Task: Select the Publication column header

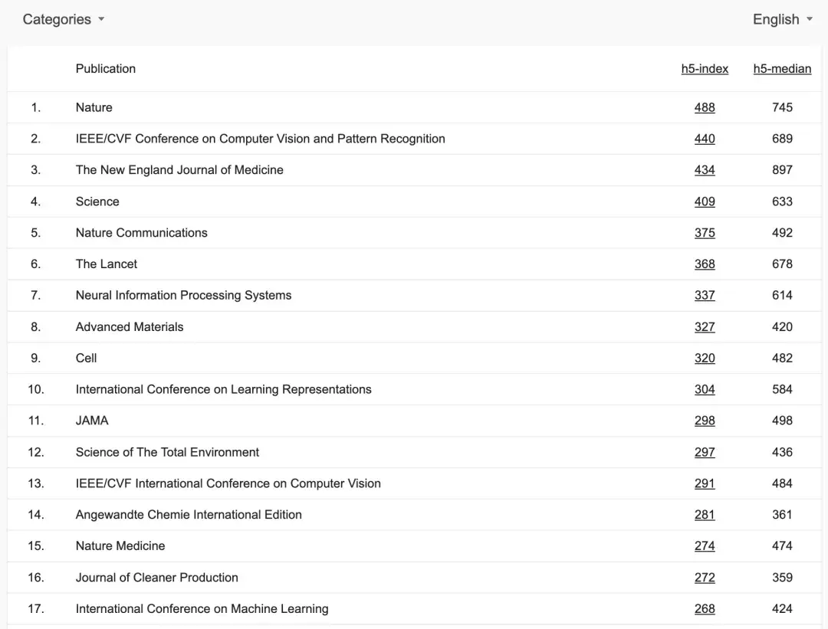Action: pyautogui.click(x=105, y=68)
